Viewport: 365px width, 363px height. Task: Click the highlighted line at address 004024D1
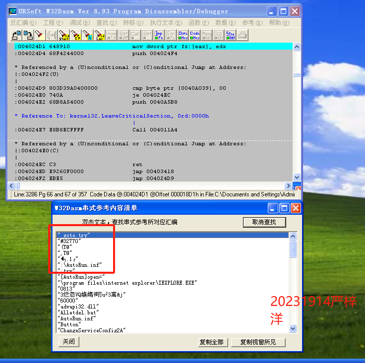pos(153,46)
